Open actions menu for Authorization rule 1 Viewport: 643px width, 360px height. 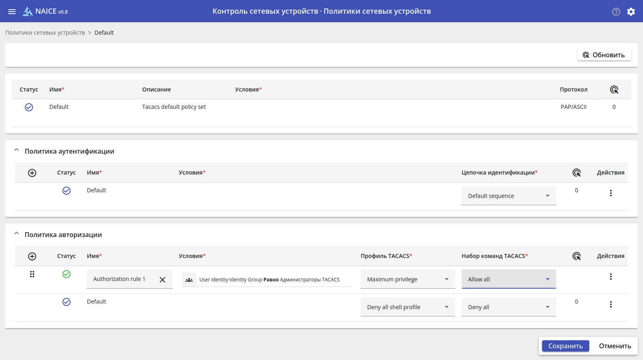tap(611, 277)
